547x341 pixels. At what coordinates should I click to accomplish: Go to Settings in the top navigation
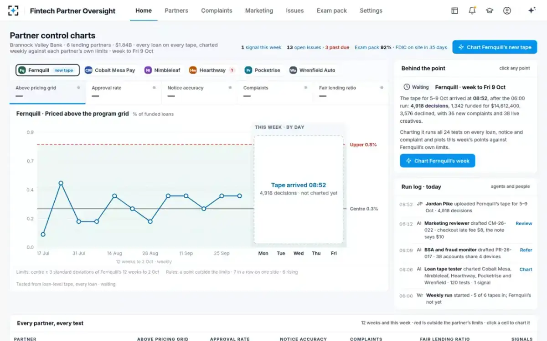tap(371, 10)
